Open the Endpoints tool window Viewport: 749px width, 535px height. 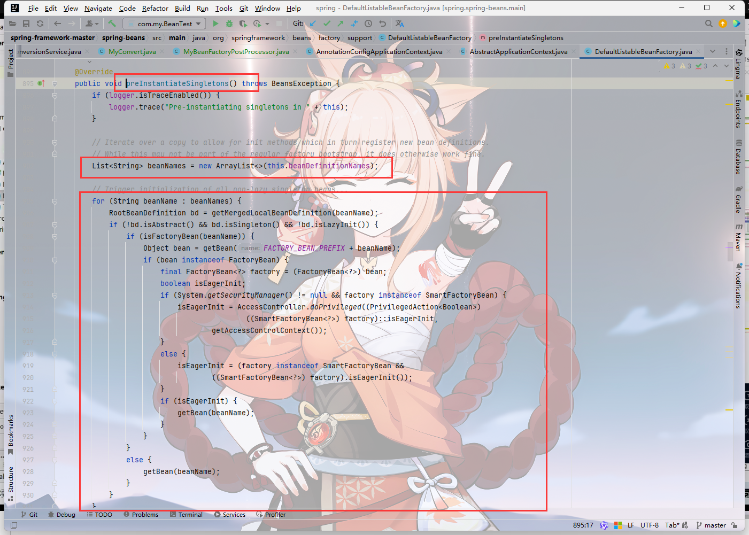tap(738, 108)
